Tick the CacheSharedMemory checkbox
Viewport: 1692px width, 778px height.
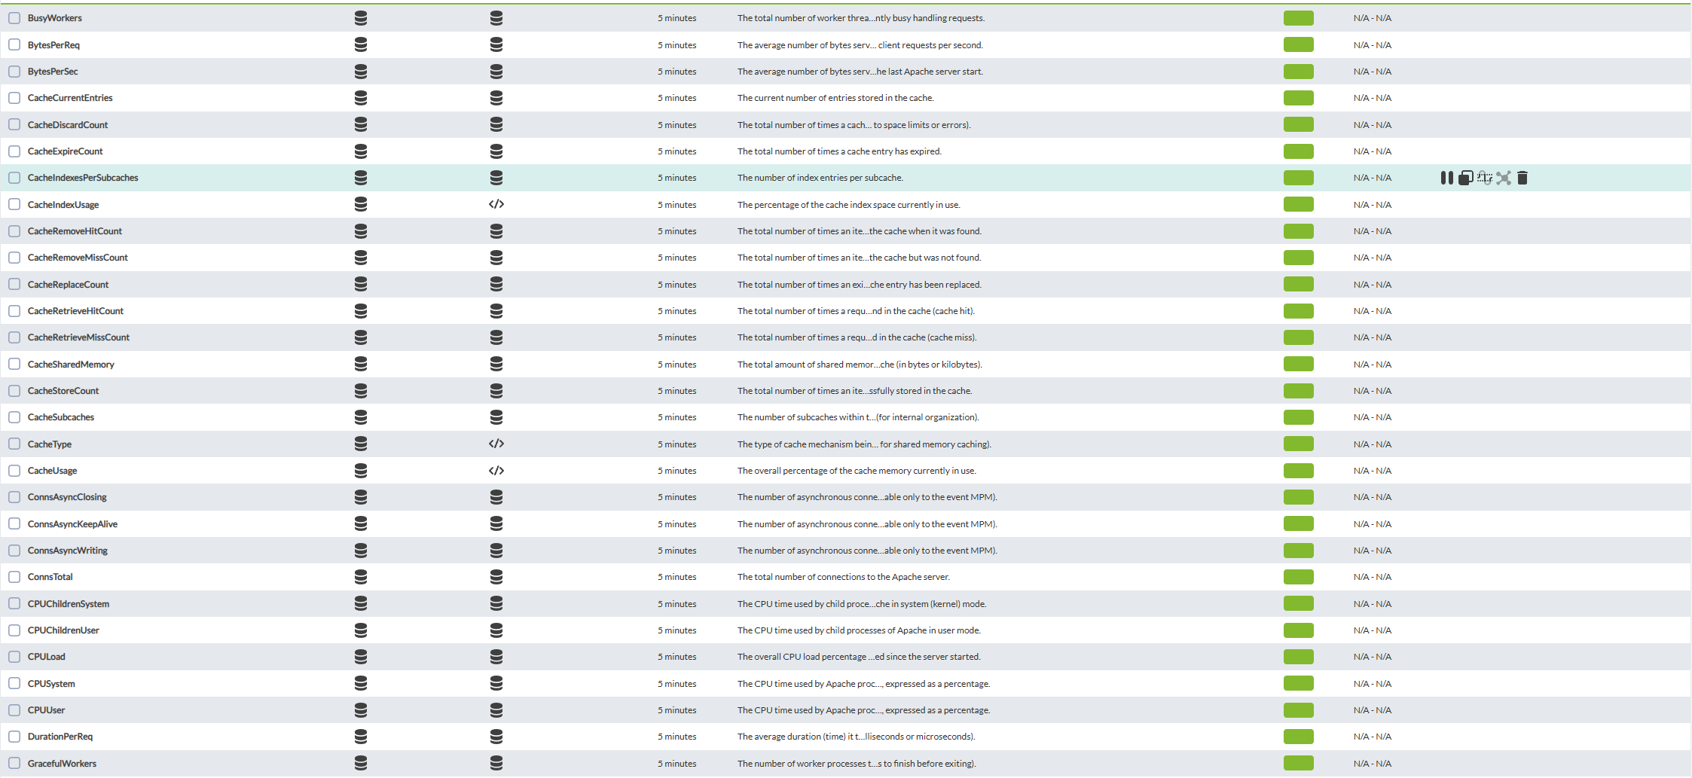pos(14,364)
